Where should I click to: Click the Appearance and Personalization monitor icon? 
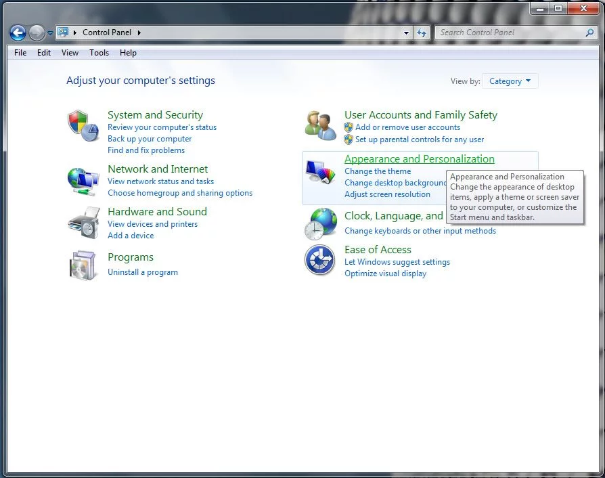click(x=320, y=171)
